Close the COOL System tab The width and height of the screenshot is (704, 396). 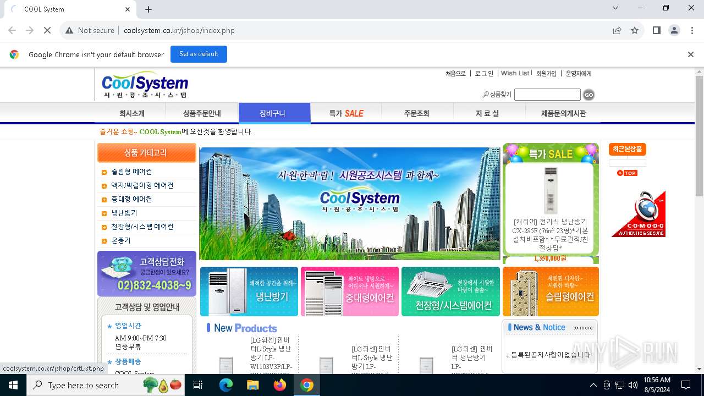pyautogui.click(x=128, y=9)
